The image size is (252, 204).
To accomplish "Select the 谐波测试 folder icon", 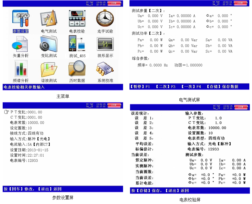I will point(49,68).
